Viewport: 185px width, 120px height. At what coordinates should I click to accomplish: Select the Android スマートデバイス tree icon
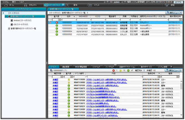(x=11, y=21)
